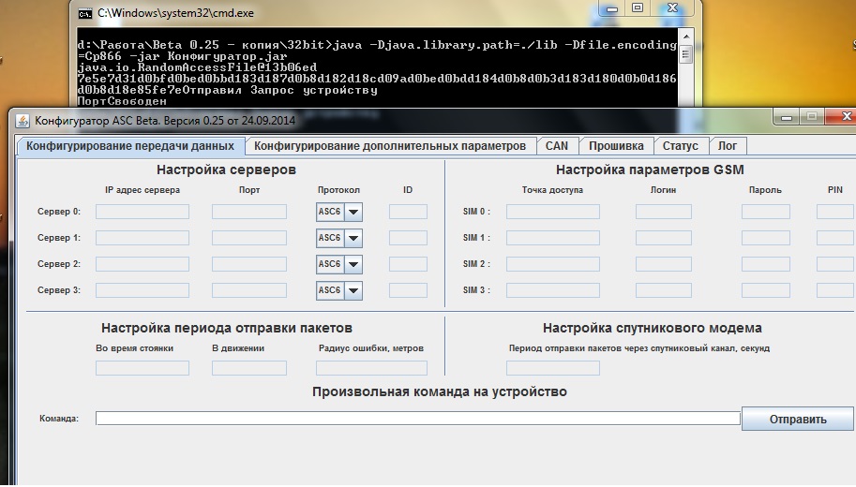856x487 pixels.
Task: Open the Сервер 0 protocol dropdown
Action: [x=353, y=212]
